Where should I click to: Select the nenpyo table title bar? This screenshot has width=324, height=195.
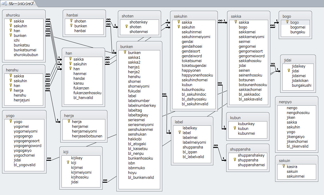pos(296,102)
